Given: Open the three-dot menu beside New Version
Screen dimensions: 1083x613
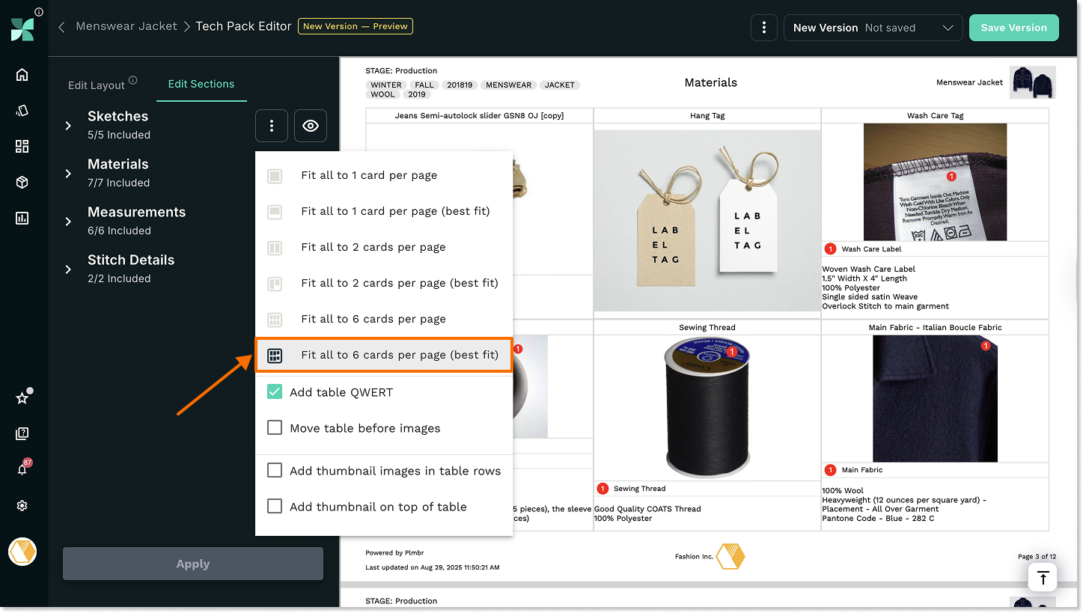Looking at the screenshot, I should pyautogui.click(x=763, y=28).
